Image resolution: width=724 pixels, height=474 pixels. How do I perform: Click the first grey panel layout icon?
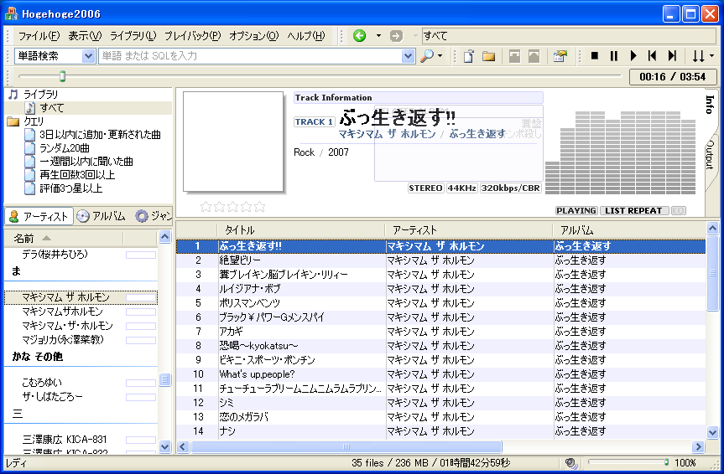coord(514,56)
